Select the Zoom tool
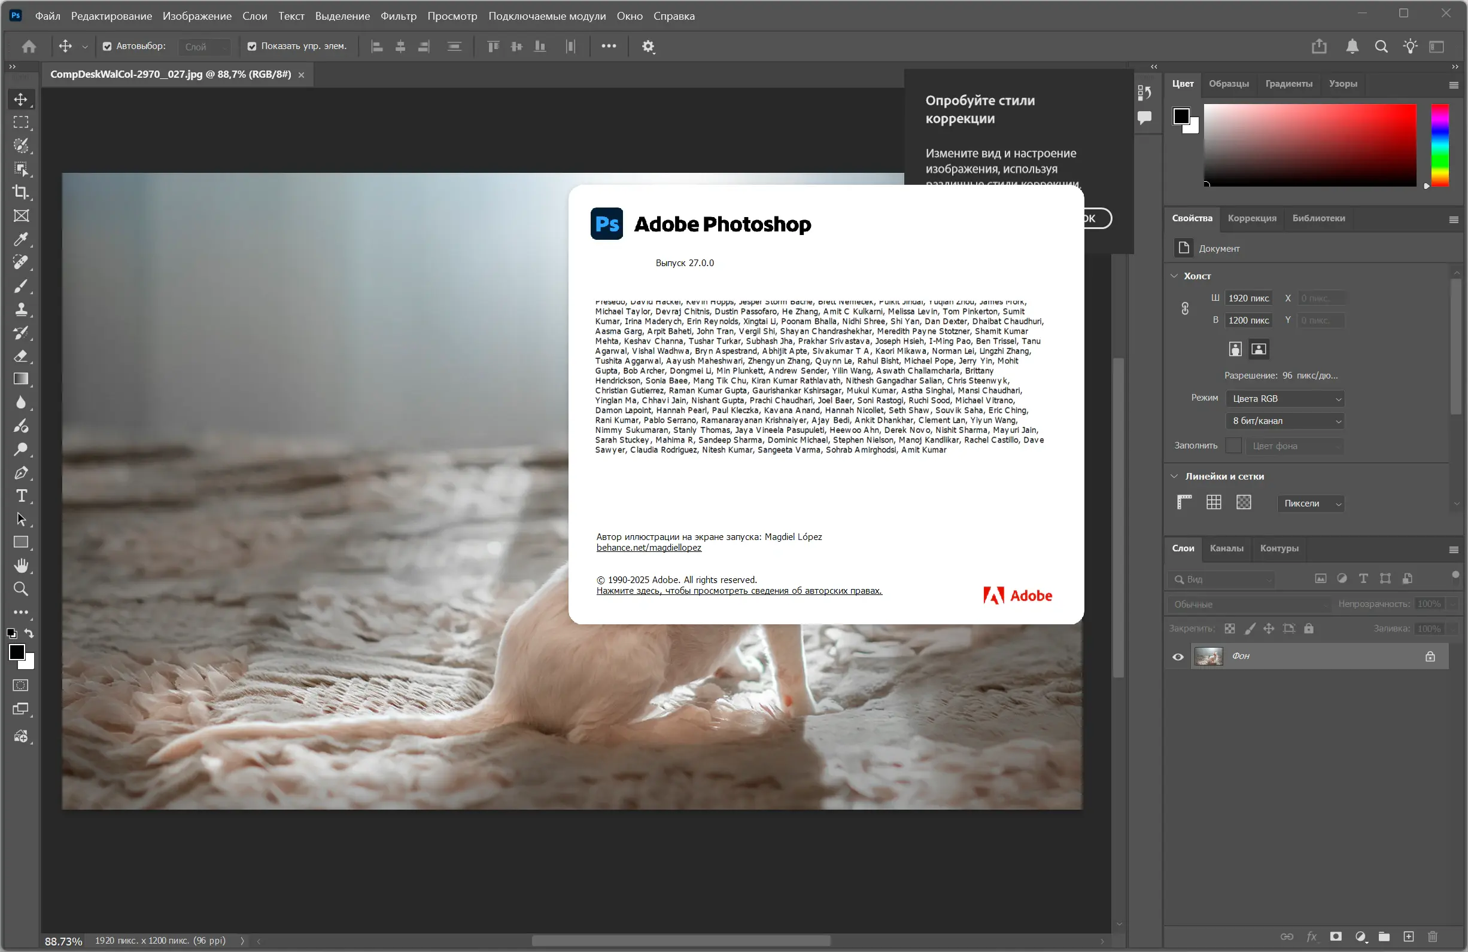Viewport: 1468px width, 952px height. (x=21, y=589)
